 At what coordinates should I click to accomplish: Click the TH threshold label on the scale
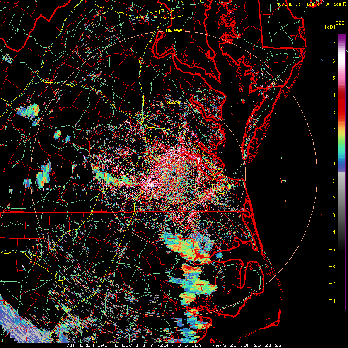[x=332, y=301]
